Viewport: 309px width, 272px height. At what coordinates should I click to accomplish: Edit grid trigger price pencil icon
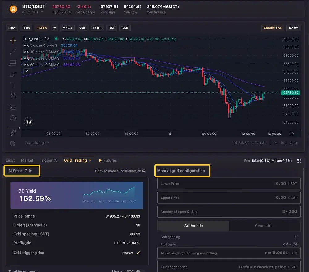(x=138, y=253)
